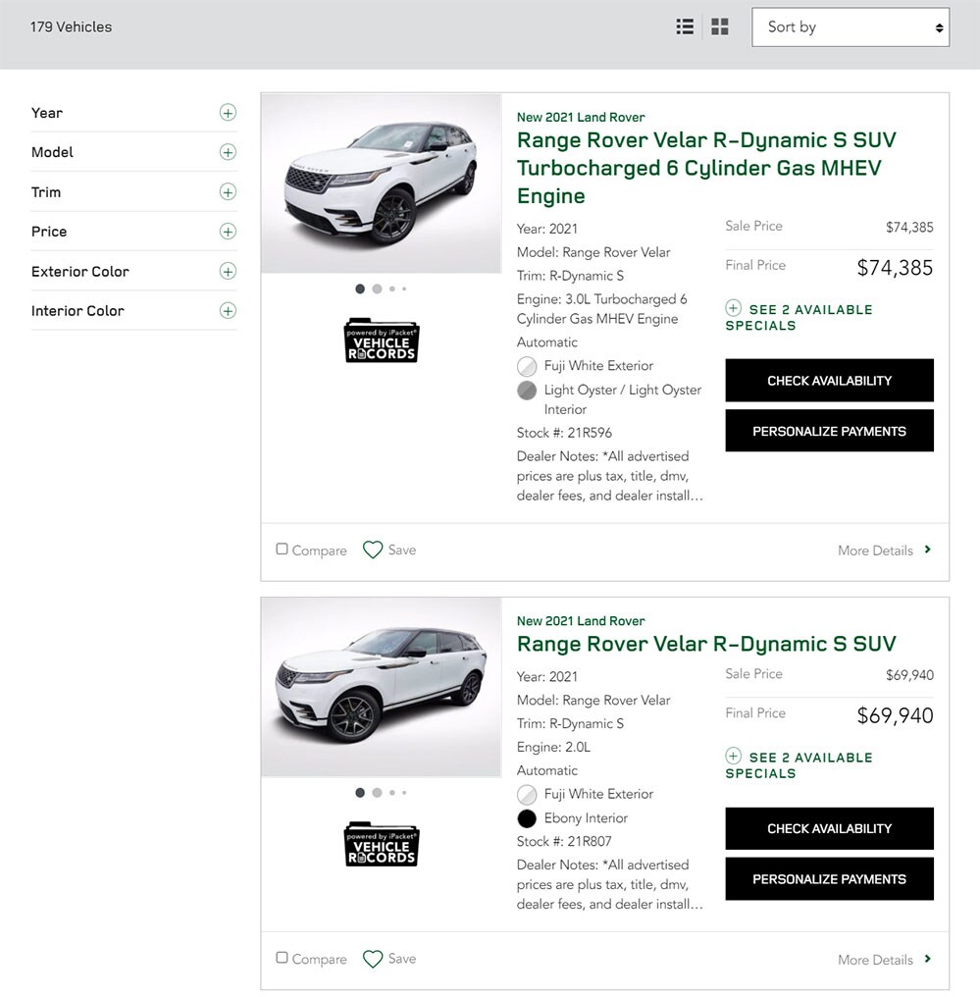View More Details for $74,385 Velar
The height and width of the screenshot is (997, 980).
[x=884, y=550]
